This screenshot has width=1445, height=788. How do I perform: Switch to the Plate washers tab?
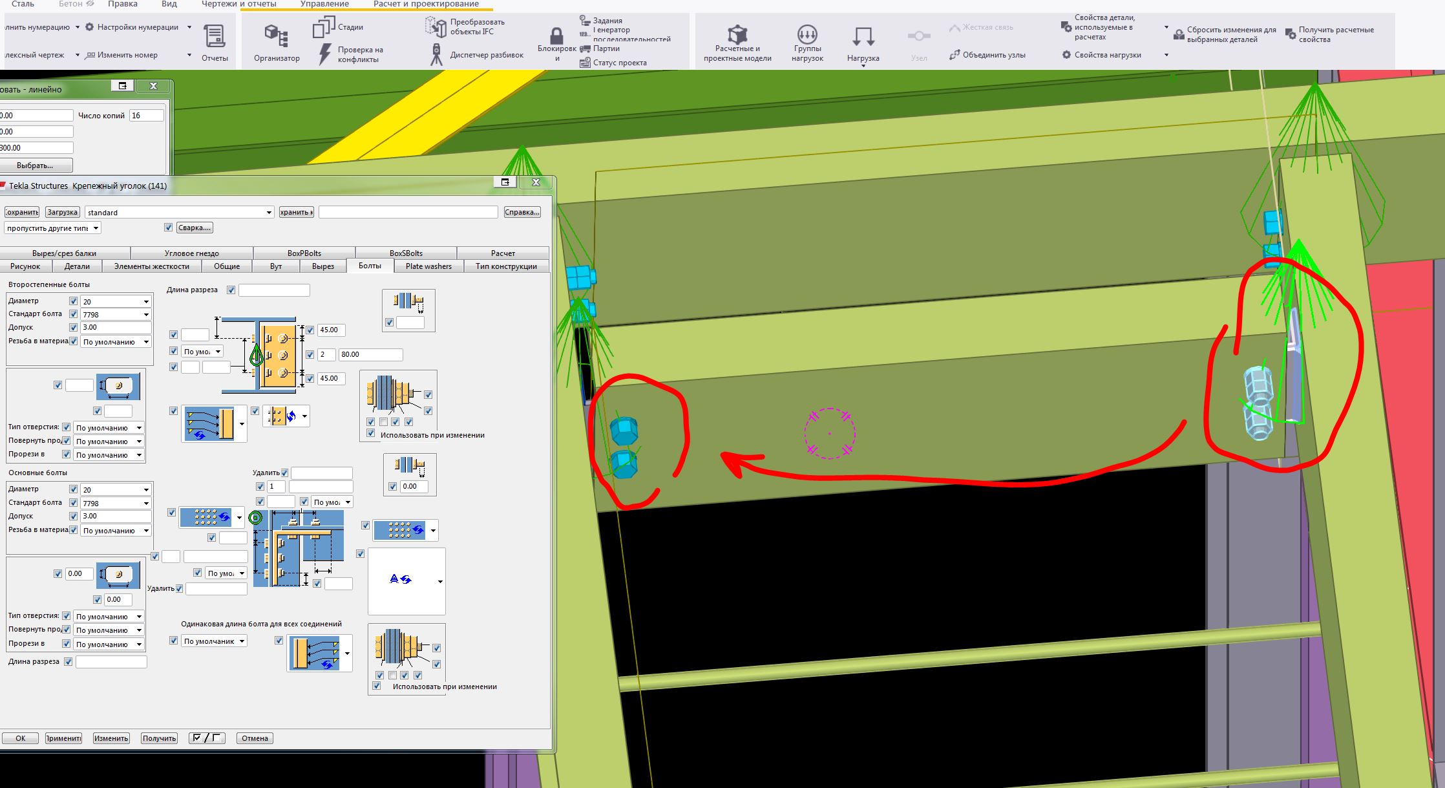tap(428, 266)
